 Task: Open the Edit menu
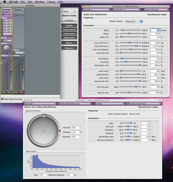[x=30, y=2]
